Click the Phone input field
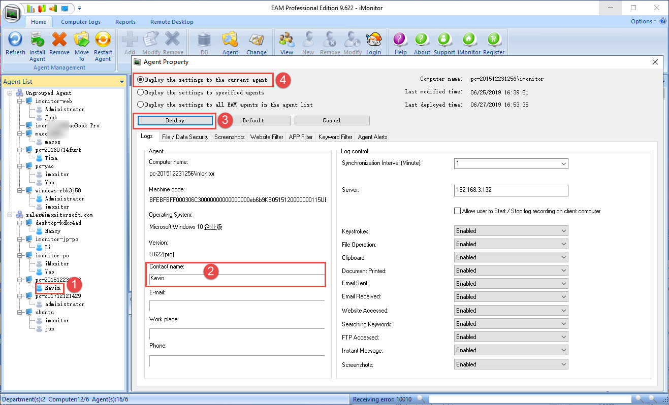The width and height of the screenshot is (669, 405). click(237, 360)
